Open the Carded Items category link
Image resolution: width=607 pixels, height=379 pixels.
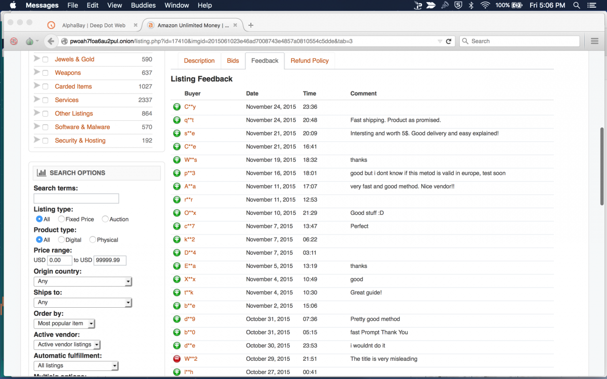click(73, 86)
